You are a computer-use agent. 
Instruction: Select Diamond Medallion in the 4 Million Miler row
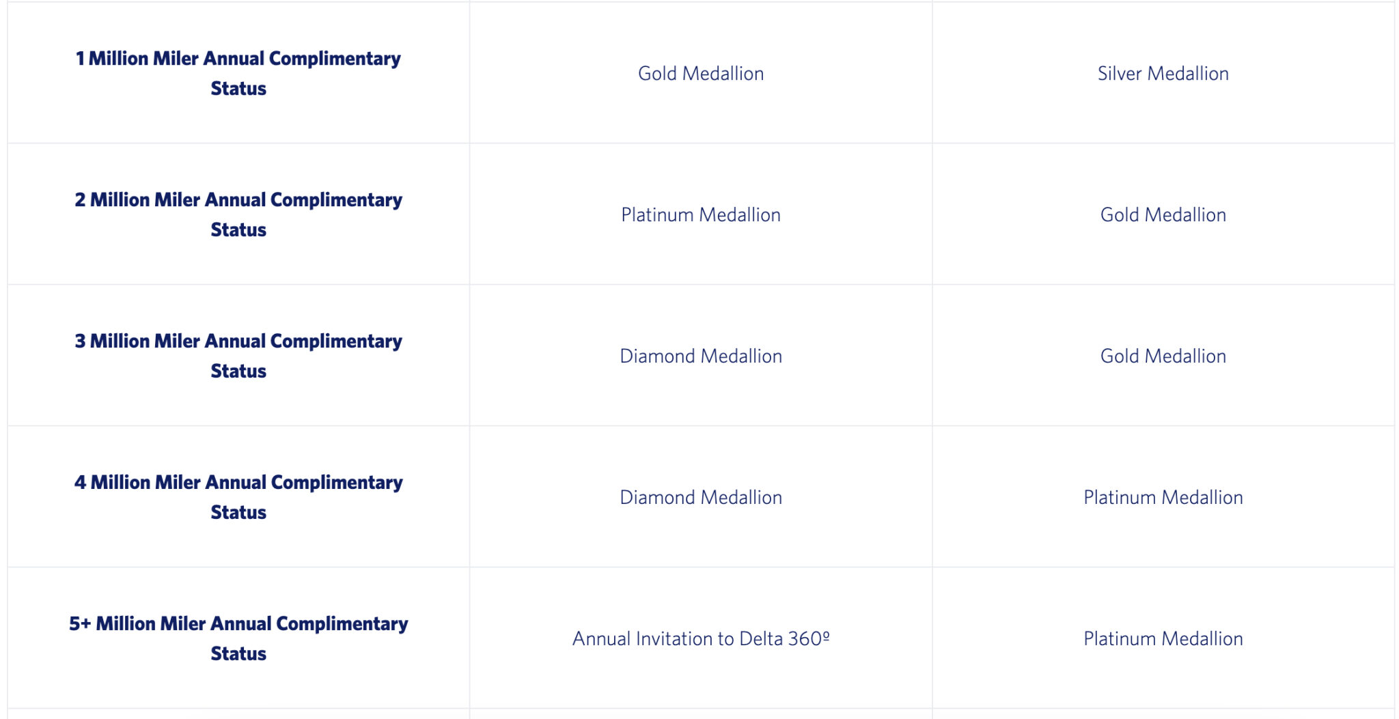pos(701,498)
